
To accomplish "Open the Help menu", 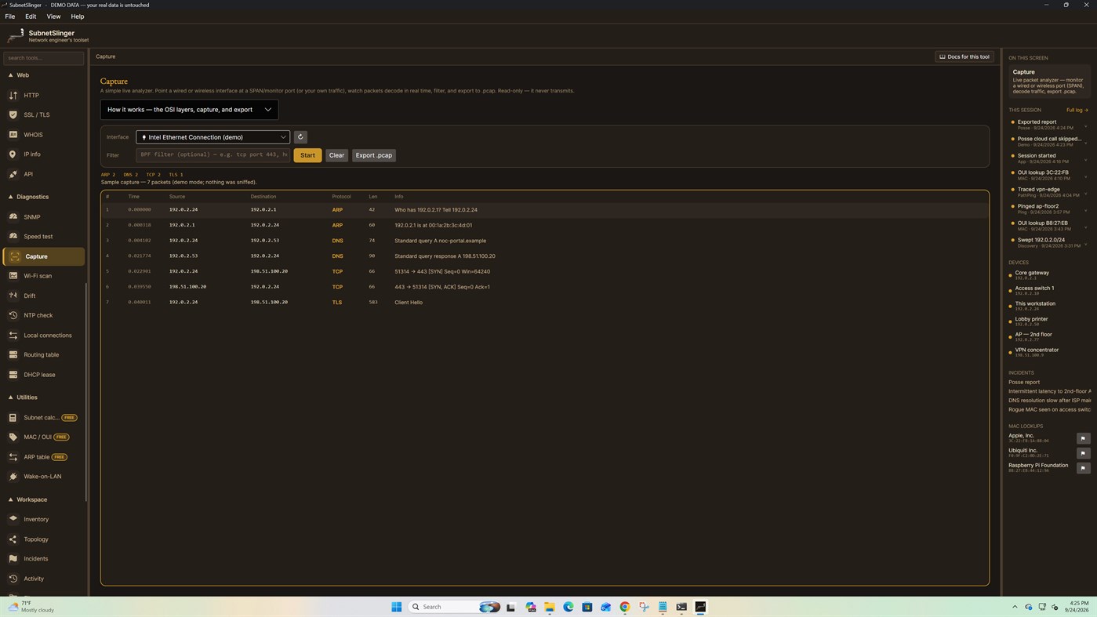I will pos(78,16).
